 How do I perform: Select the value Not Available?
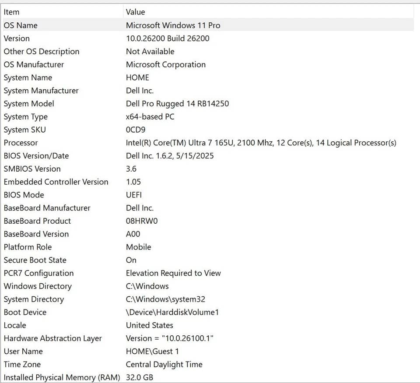150,52
